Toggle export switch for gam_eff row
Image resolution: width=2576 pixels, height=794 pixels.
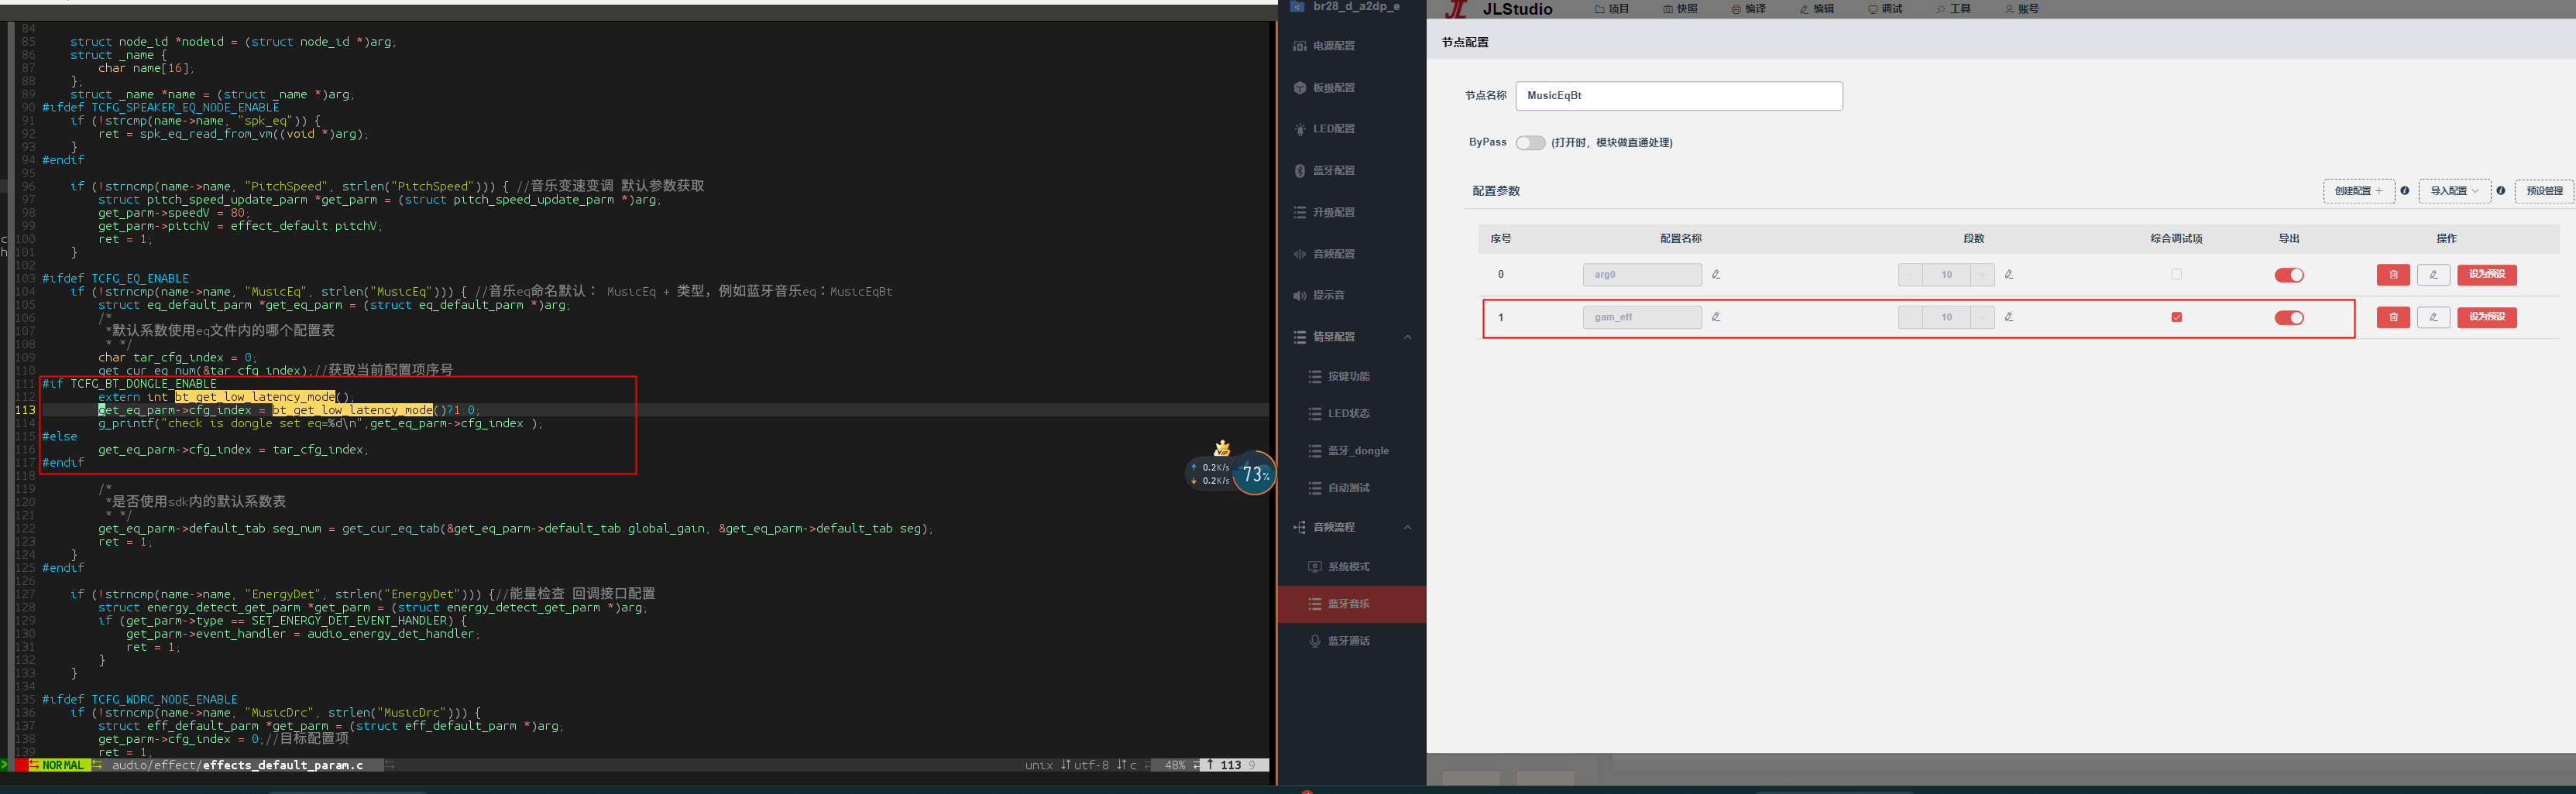tap(2289, 319)
